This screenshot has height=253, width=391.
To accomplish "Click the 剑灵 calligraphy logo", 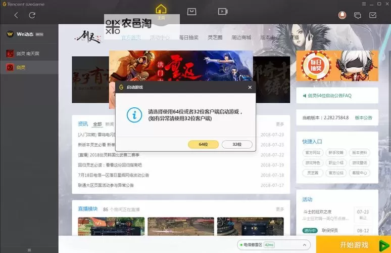I will 88,37.
